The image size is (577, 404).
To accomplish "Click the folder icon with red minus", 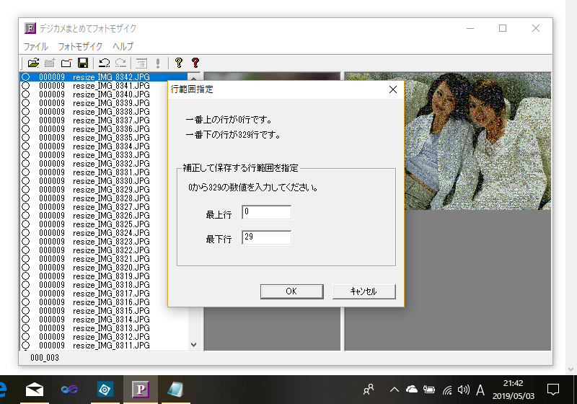I will (66, 63).
